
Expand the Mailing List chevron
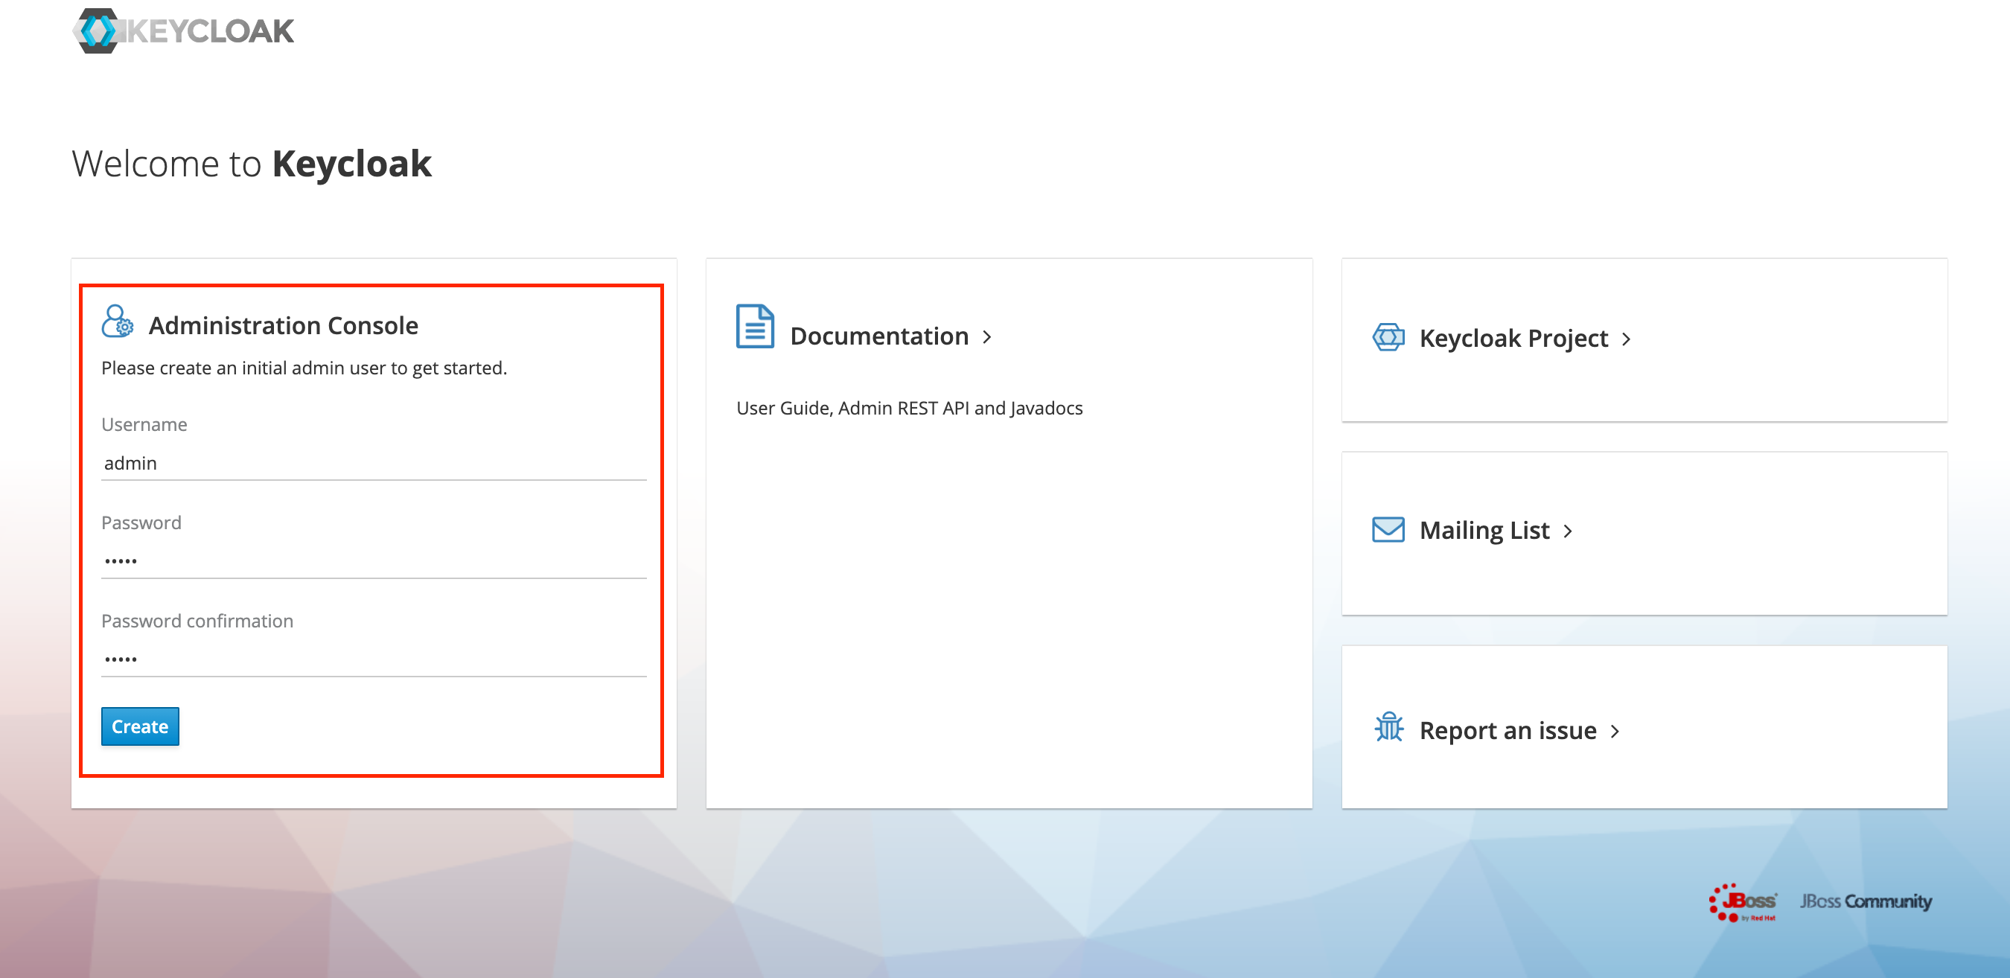pyautogui.click(x=1569, y=531)
